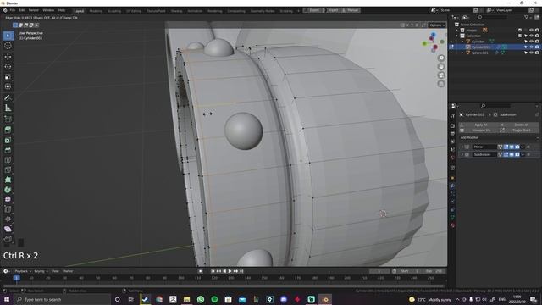Select the Shrink/Fatten tool

coord(8,219)
